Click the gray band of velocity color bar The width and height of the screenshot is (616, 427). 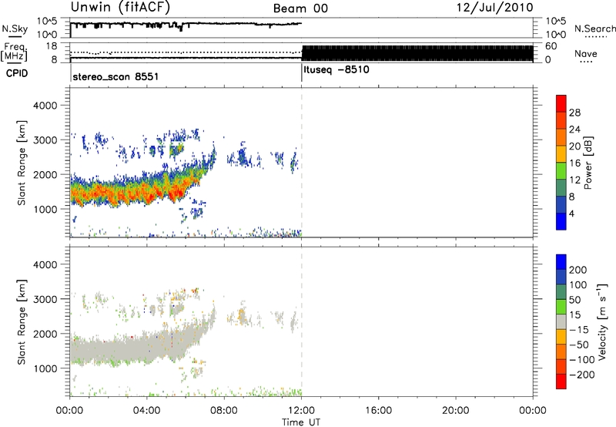click(561, 321)
